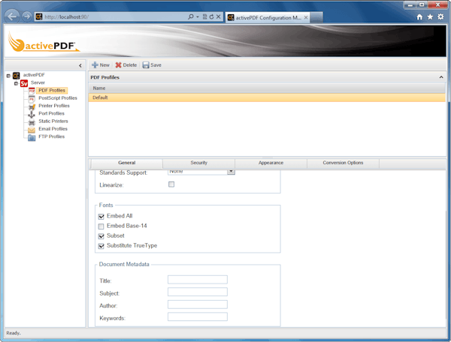Open Static Printers in tree
Screen dimensions: 451x342
(x=53, y=121)
